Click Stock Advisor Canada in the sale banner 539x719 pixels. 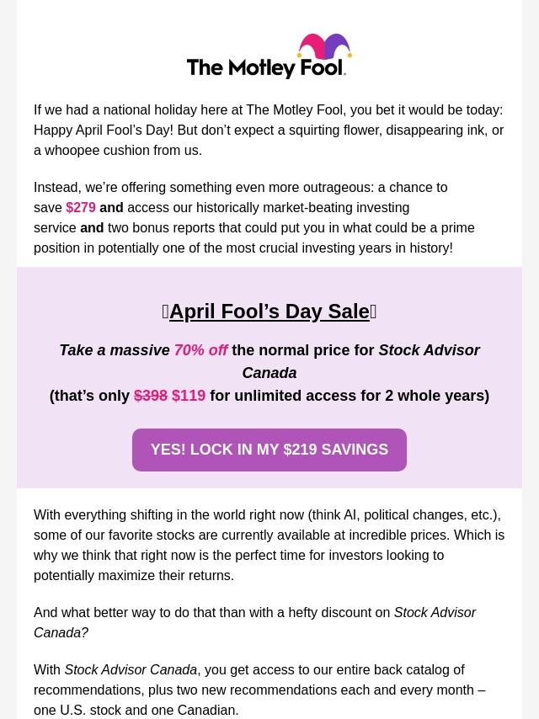[x=362, y=361]
